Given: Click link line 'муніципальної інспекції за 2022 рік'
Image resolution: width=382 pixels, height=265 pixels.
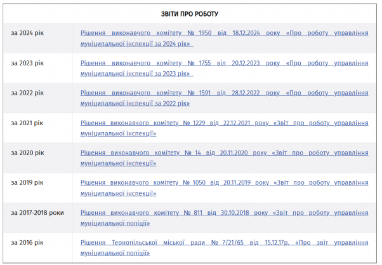Looking at the screenshot, I should (x=136, y=104).
